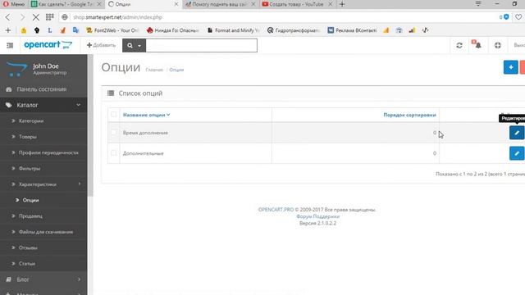Focus the admin search input field
This screenshot has height=295, width=525.
[x=202, y=46]
